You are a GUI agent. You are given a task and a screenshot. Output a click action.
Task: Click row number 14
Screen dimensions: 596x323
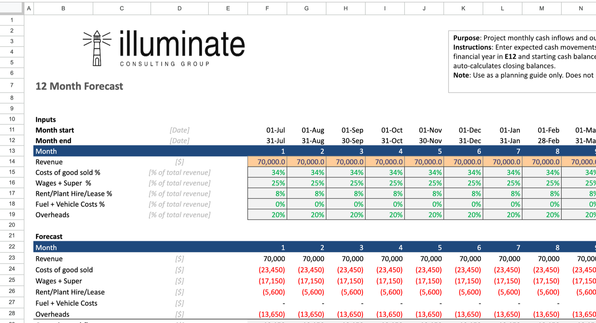(12, 161)
